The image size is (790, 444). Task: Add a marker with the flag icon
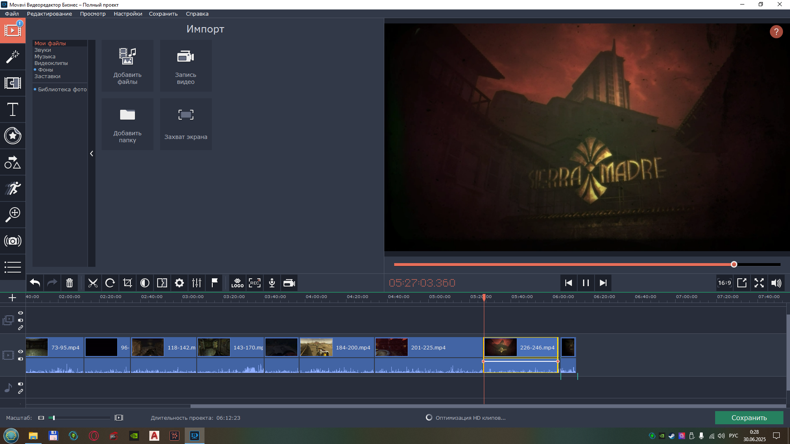(214, 283)
